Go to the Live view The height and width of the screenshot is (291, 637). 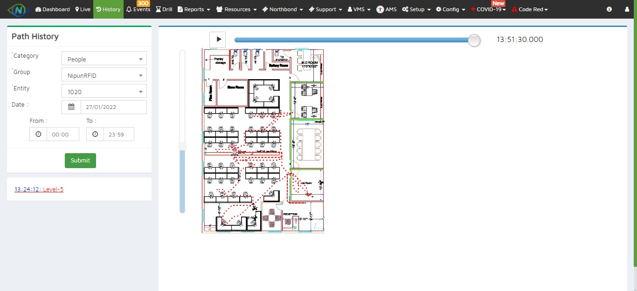pyautogui.click(x=83, y=9)
